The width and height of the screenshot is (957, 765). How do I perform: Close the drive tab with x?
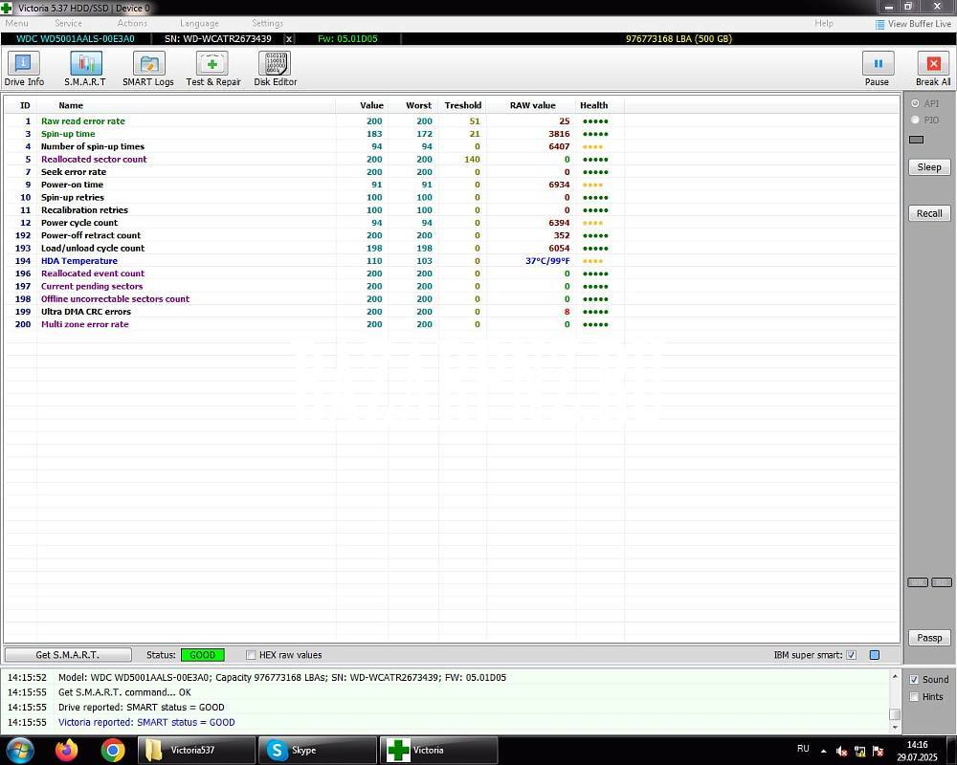click(x=289, y=39)
